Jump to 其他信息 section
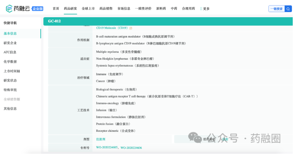This screenshot has width=303, height=157. click(x=10, y=109)
